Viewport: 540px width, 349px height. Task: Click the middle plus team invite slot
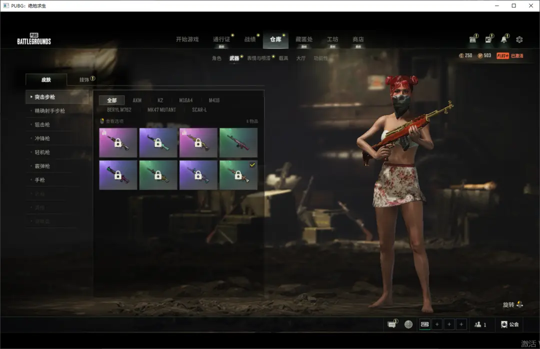tap(449, 324)
